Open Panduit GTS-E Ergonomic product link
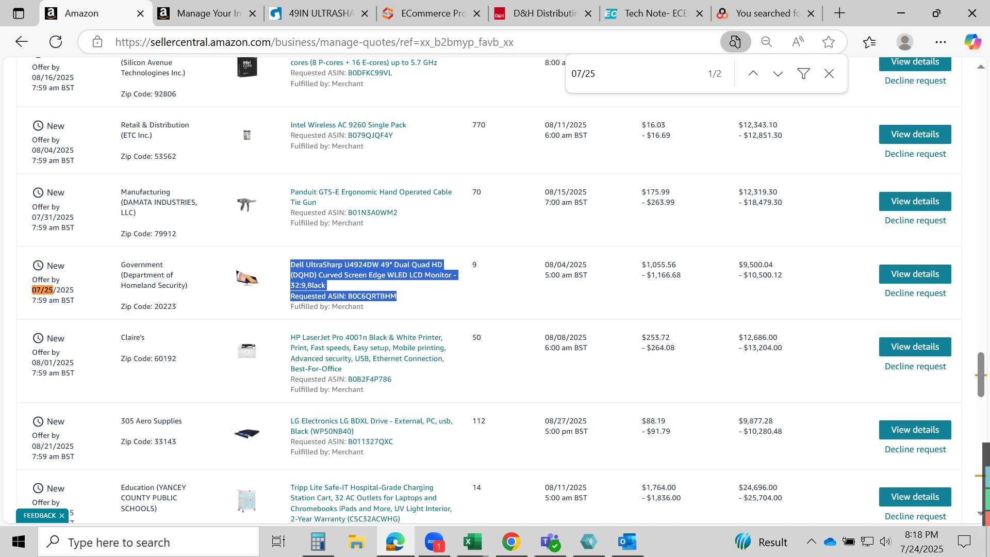Screen dimensions: 990x557 (x=371, y=197)
